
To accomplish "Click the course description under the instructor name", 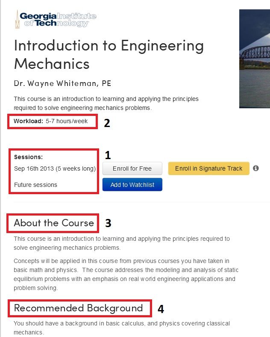I will (x=106, y=103).
